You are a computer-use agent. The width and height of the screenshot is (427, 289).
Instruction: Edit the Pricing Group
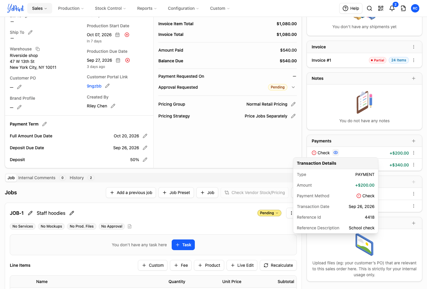click(293, 104)
